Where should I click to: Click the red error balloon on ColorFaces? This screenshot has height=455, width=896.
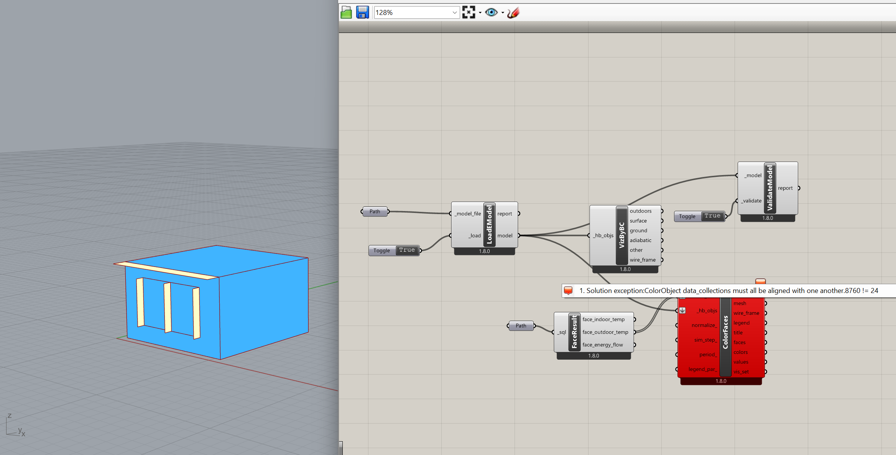[x=760, y=282]
